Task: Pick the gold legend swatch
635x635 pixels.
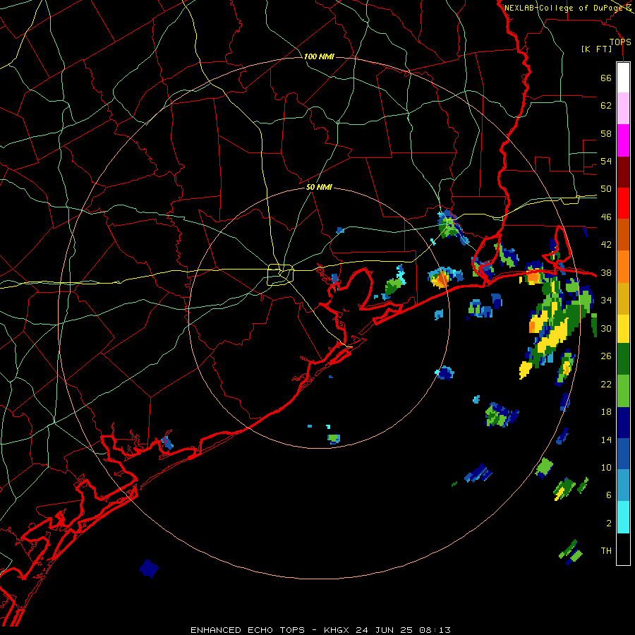Action: tap(623, 298)
